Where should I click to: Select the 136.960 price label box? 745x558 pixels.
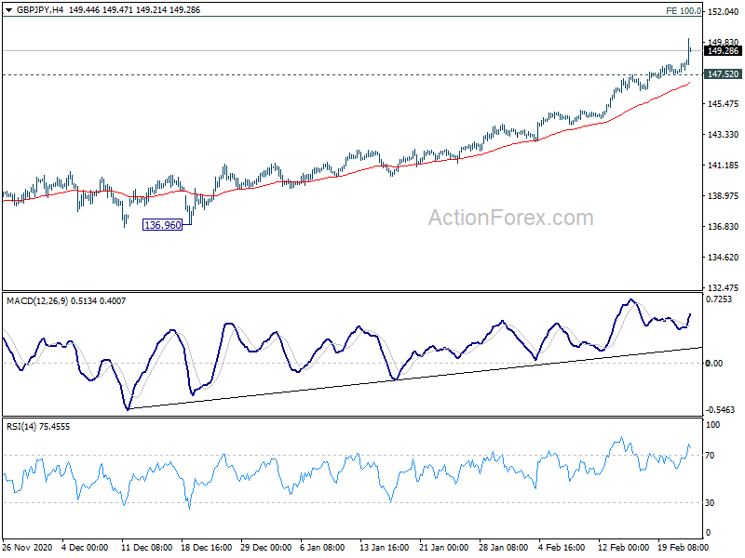[x=162, y=225]
